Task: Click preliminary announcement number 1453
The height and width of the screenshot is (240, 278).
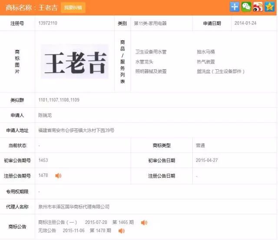Action: point(43,160)
